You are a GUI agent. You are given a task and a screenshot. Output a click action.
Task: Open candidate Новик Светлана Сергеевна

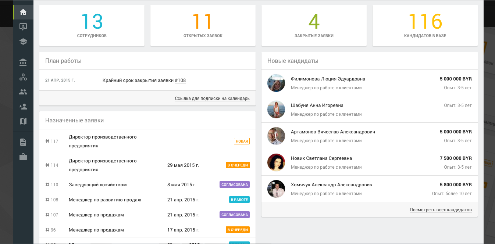pyautogui.click(x=321, y=158)
